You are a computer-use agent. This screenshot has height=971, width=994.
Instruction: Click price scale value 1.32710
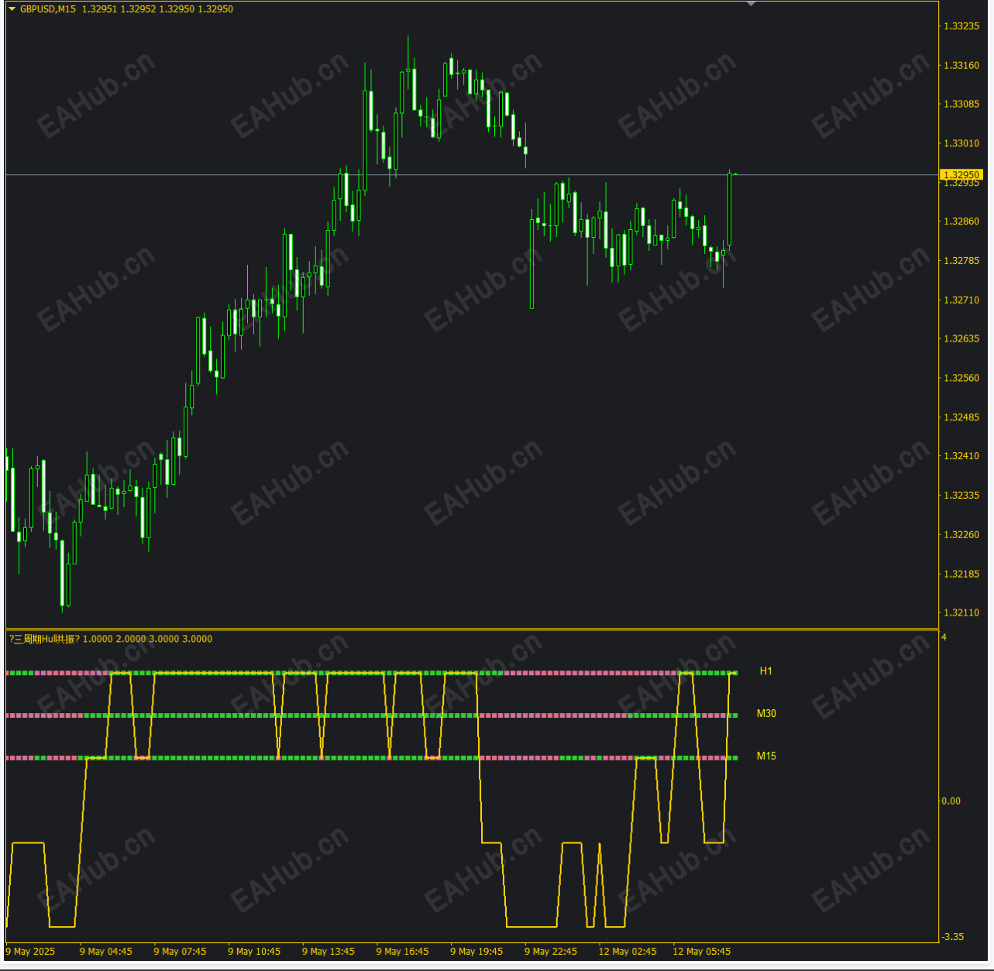click(x=961, y=300)
